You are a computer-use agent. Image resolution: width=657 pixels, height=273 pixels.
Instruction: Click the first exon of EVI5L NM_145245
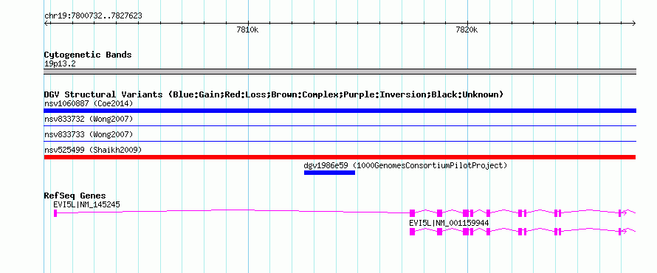[x=55, y=213]
